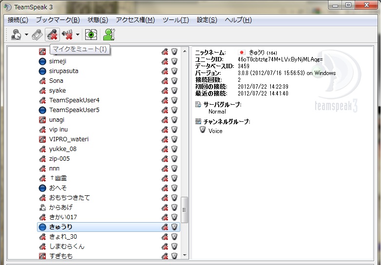Open the 設定(S) settings menu
The width and height of the screenshot is (381, 265).
[x=207, y=20]
